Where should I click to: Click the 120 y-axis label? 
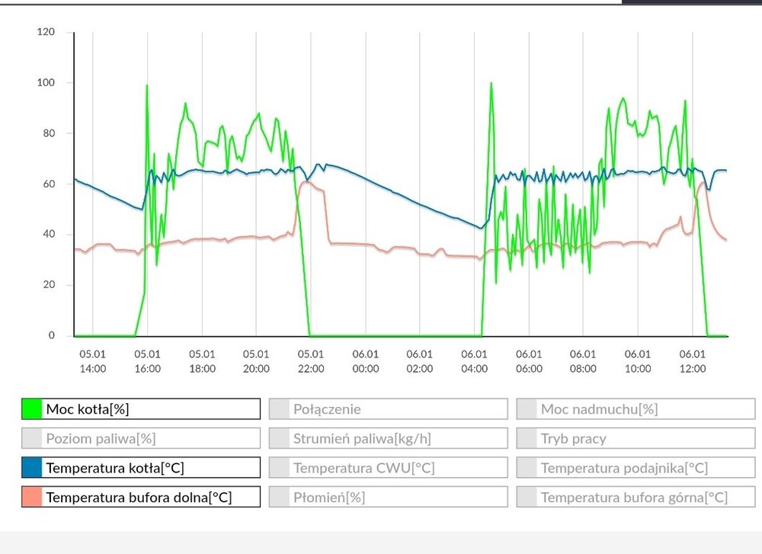(x=46, y=32)
